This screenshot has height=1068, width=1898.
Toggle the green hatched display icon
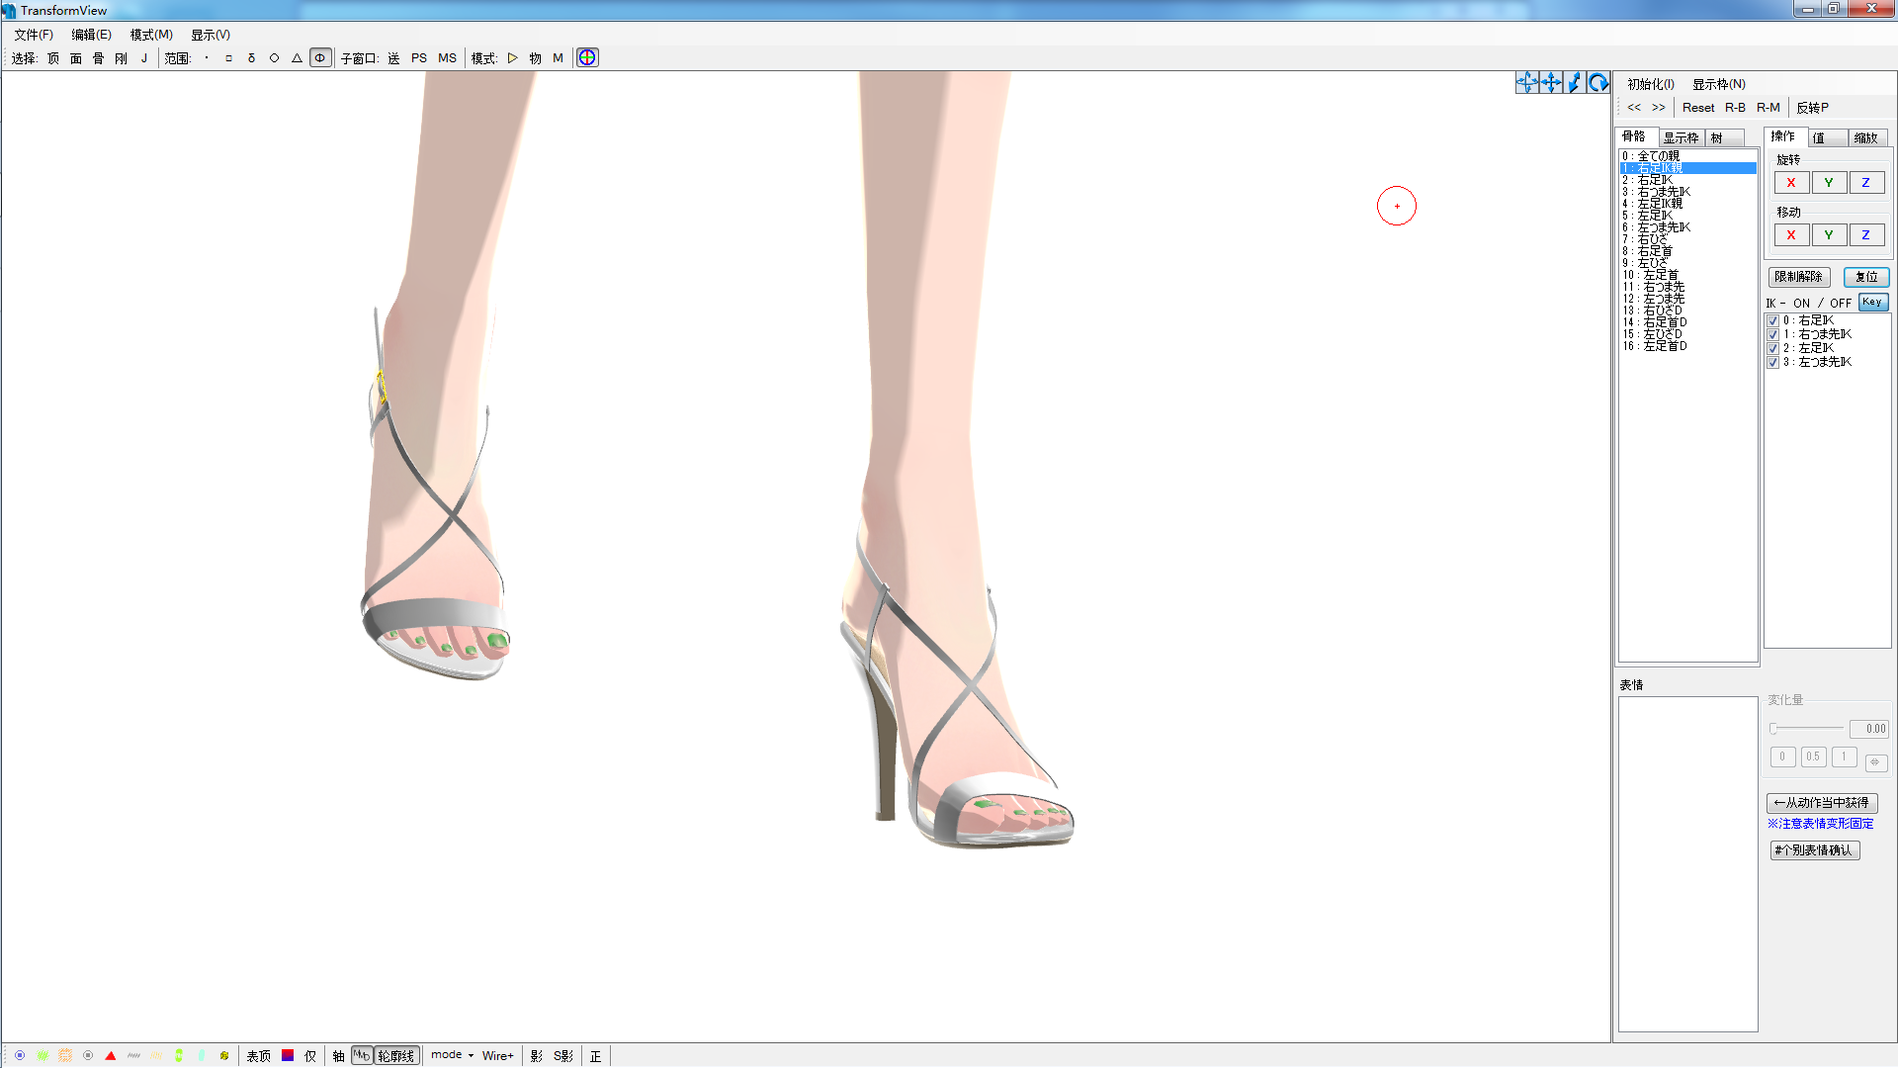43,1055
